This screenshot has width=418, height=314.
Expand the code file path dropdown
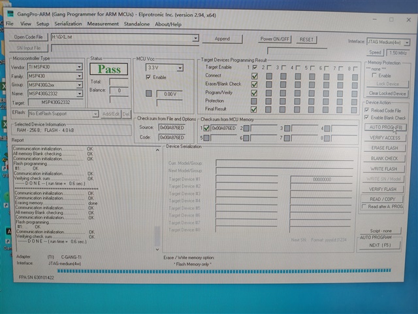[x=195, y=38]
